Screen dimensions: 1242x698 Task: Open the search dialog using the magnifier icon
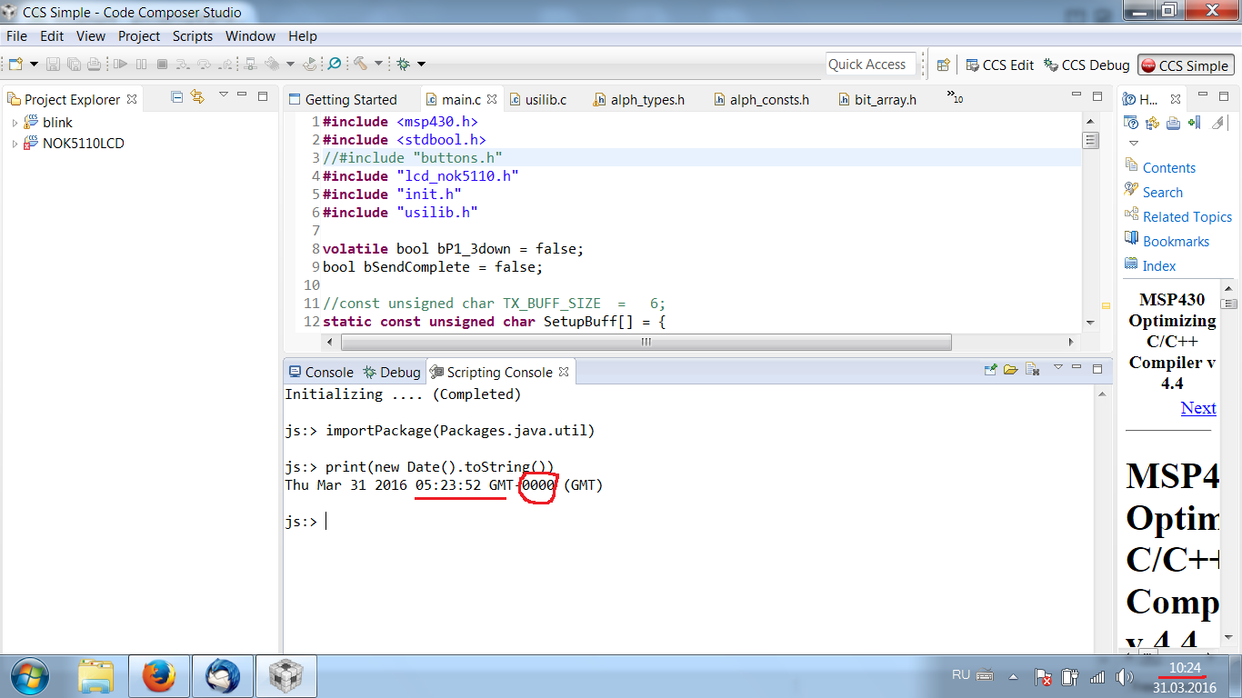pos(336,65)
